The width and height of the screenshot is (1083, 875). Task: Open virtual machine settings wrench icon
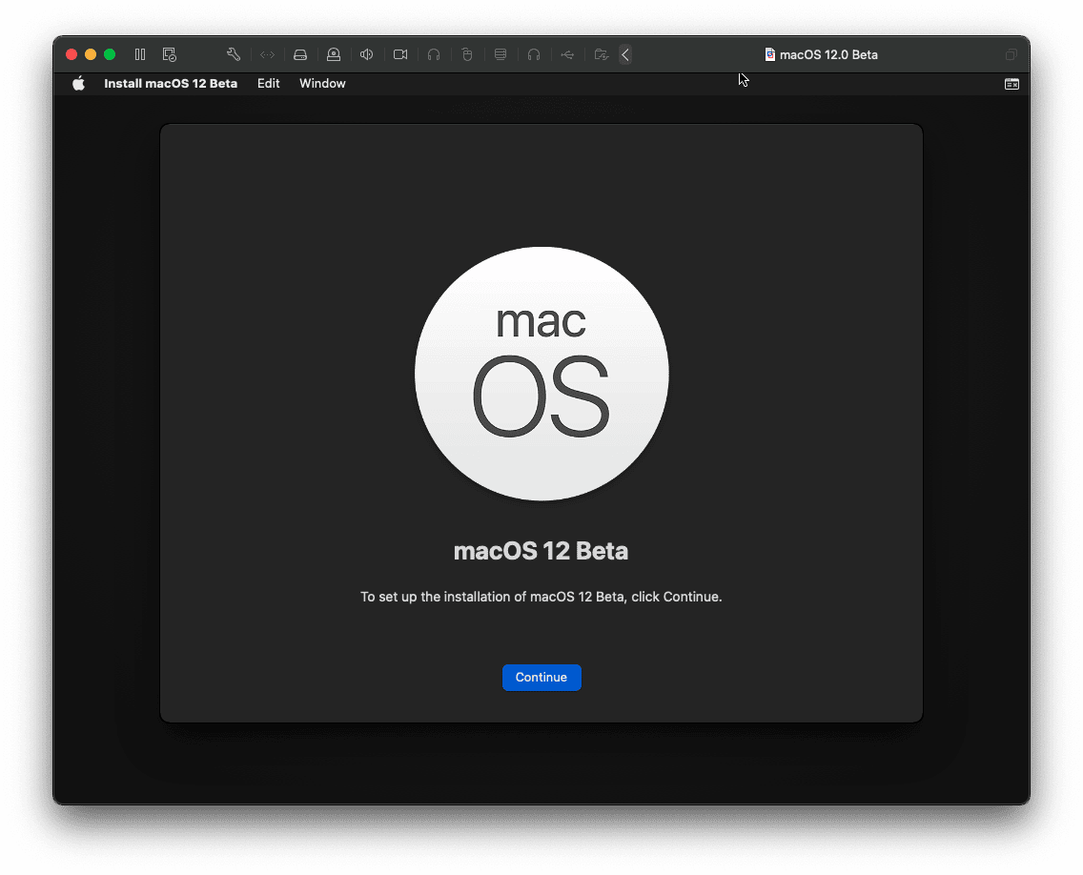click(x=234, y=54)
